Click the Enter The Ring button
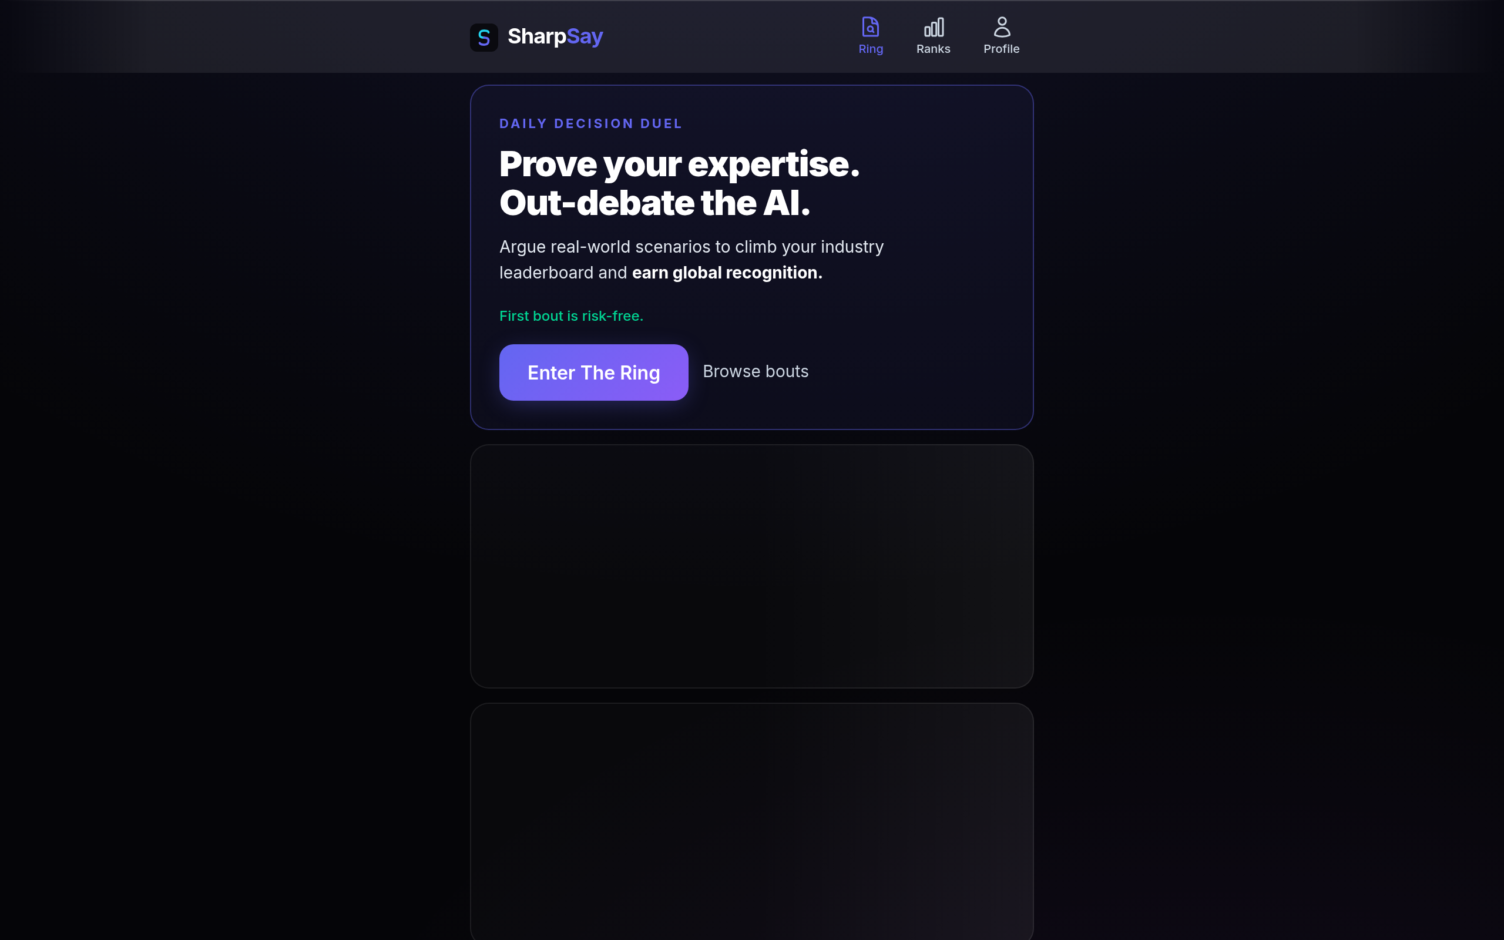The image size is (1504, 940). (593, 372)
